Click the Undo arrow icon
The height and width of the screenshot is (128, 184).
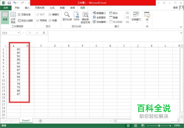pyautogui.click(x=15, y=3)
